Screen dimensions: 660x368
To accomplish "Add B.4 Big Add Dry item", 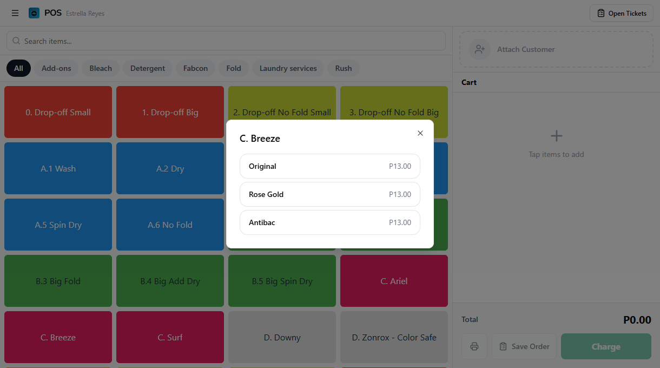I will click(170, 281).
